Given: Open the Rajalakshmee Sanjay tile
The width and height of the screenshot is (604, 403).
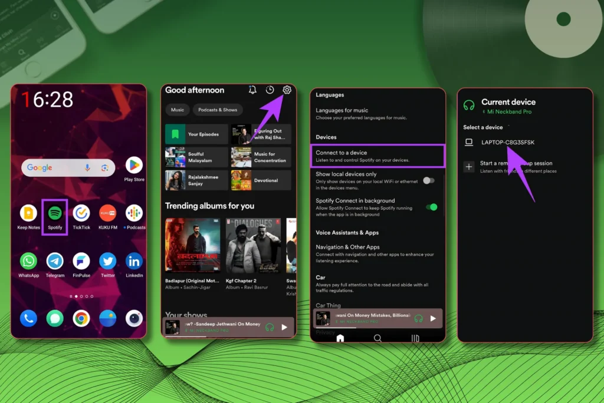Looking at the screenshot, I should click(196, 180).
